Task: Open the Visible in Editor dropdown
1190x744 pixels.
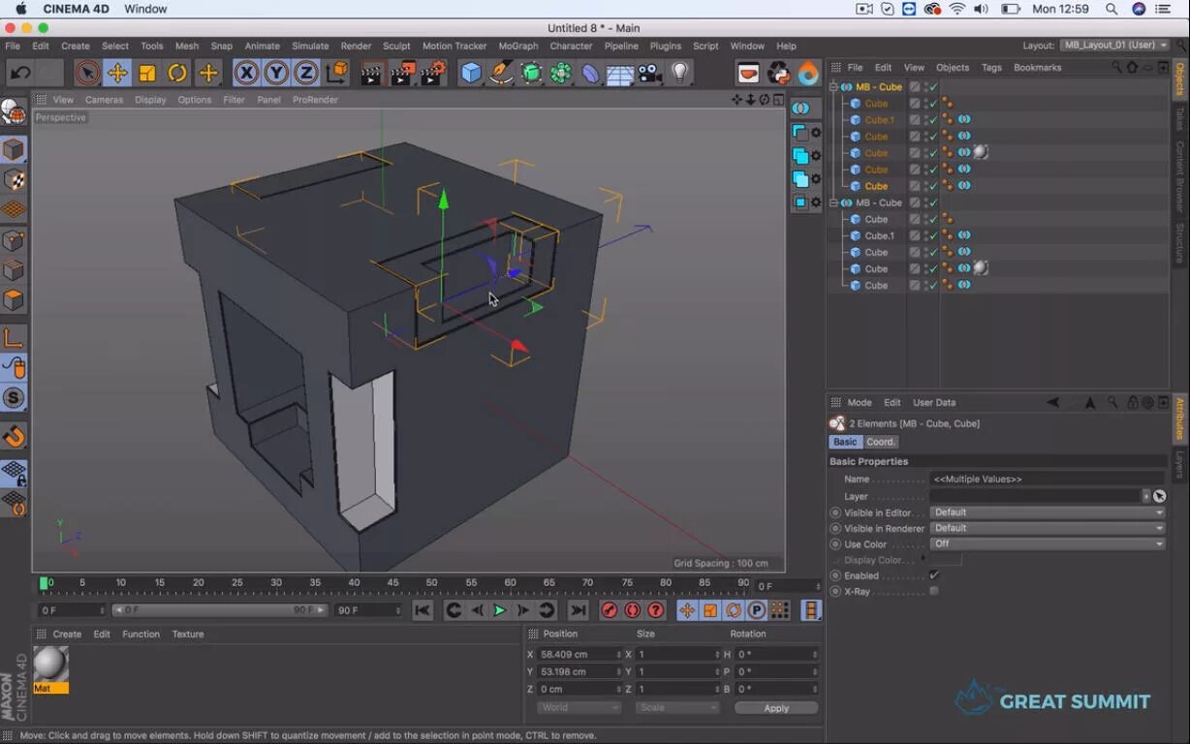Action: [x=1048, y=512]
